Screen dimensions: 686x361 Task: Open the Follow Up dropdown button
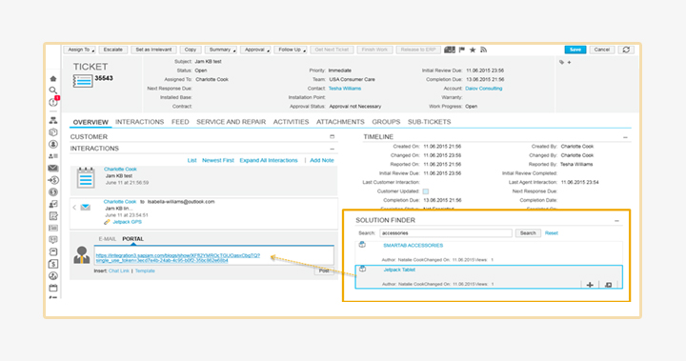click(291, 50)
